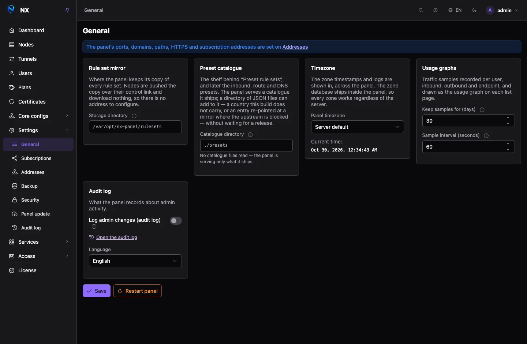Click the General breadcrumb in header

(x=94, y=10)
